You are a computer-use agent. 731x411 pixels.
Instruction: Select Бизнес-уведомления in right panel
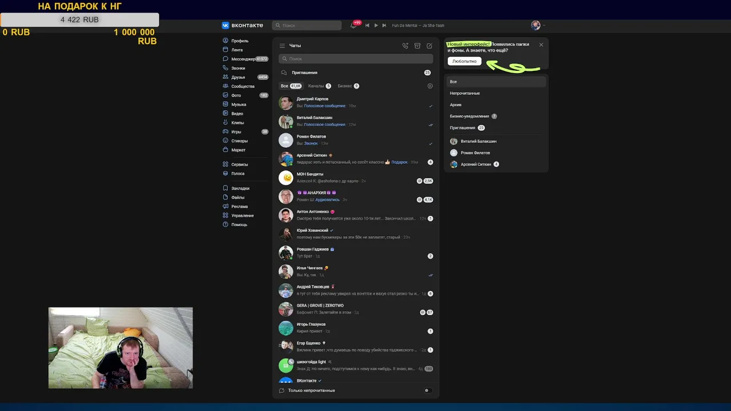[x=496, y=116]
